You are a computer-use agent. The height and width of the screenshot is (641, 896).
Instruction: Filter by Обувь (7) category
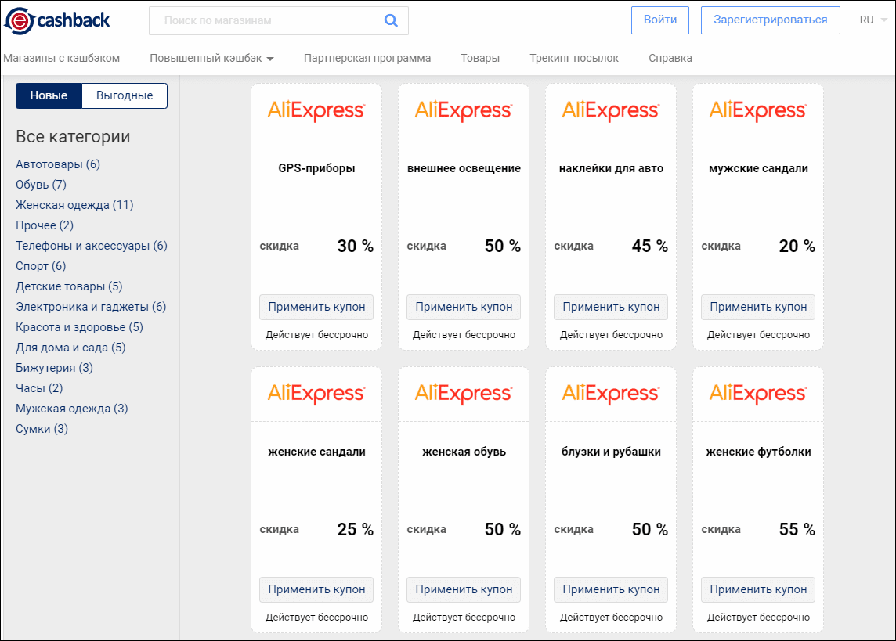42,185
